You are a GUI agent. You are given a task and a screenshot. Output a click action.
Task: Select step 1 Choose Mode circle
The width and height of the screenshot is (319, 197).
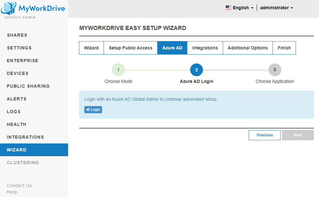point(118,69)
